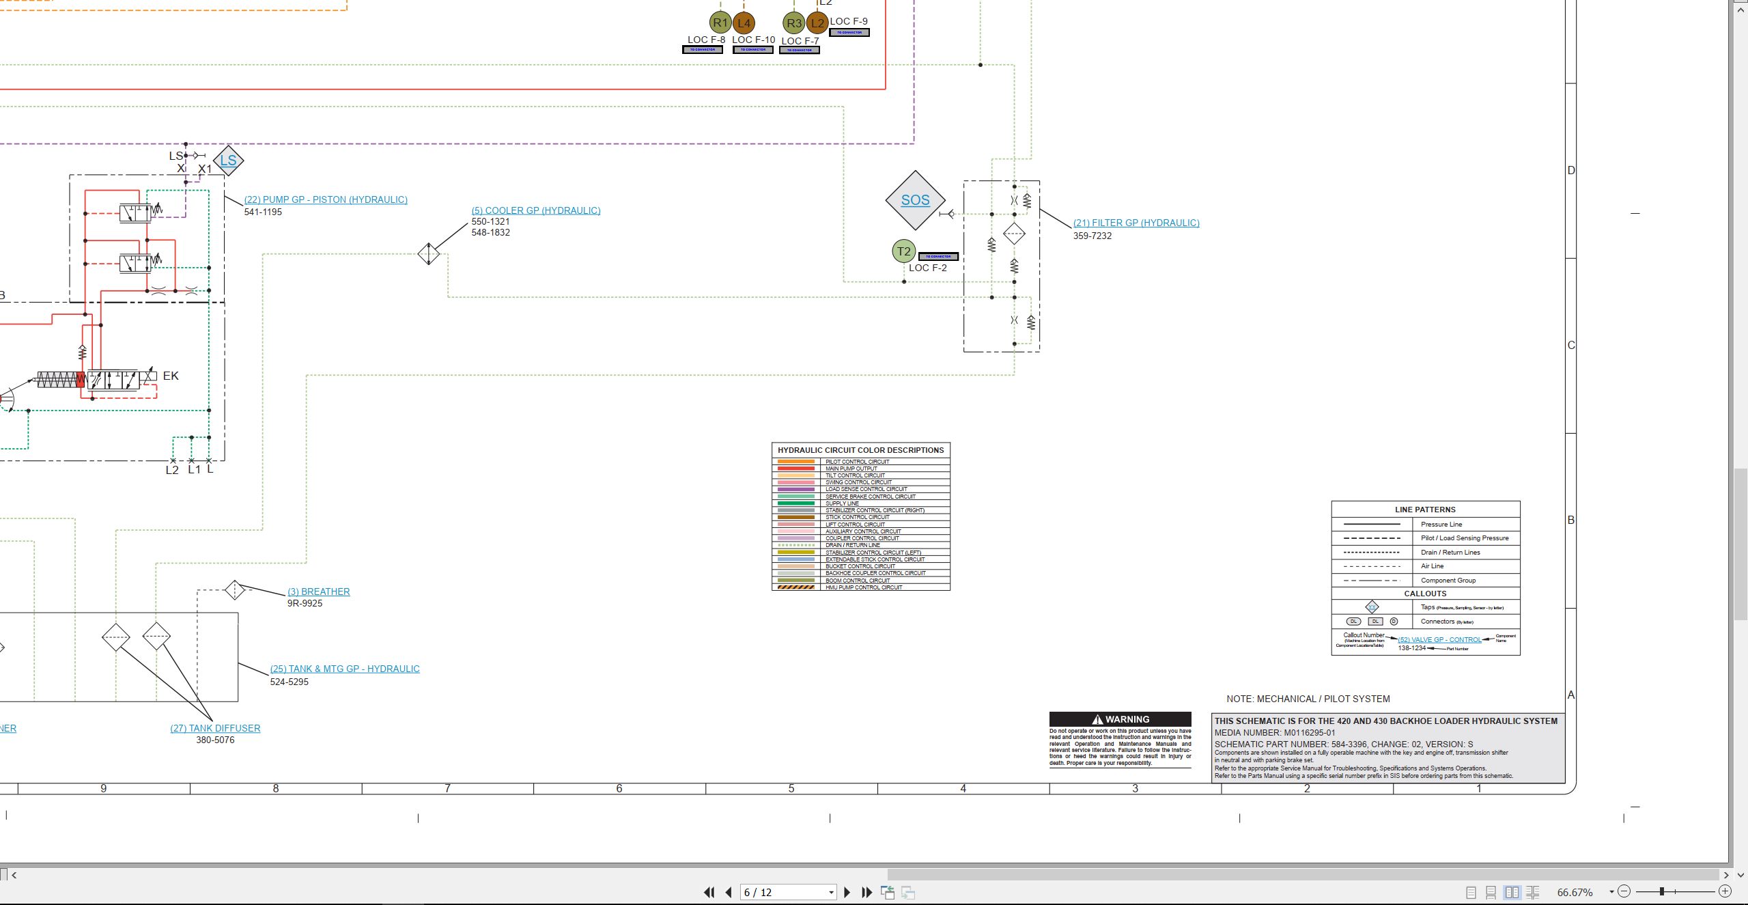This screenshot has width=1748, height=905.
Task: Click the TO CONNECTOR button under LOC F-9
Action: (x=849, y=32)
